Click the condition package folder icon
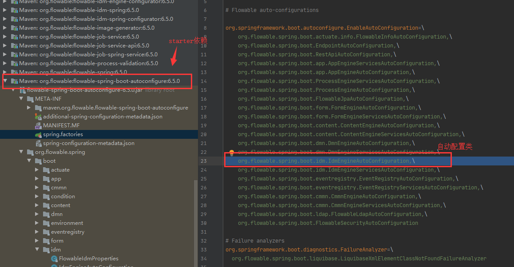This screenshot has width=514, height=267. tap(46, 196)
